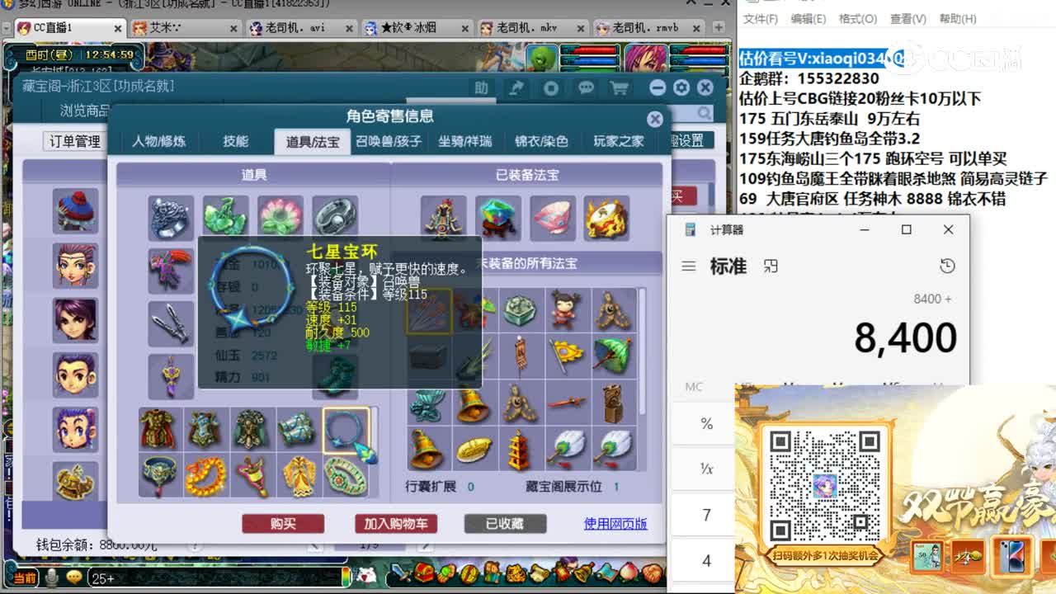Viewport: 1056px width, 594px height.
Task: Click the share arrow icon in 藏宝阁 title bar
Action: [x=517, y=87]
